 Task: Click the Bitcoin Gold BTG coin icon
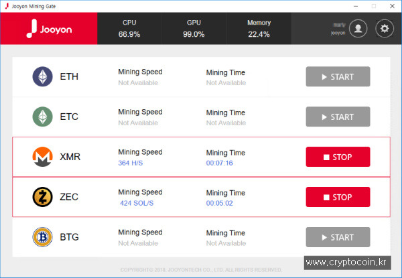[43, 237]
